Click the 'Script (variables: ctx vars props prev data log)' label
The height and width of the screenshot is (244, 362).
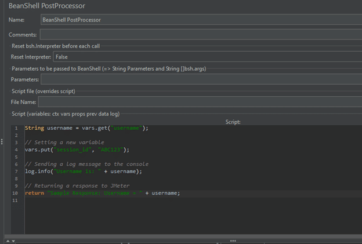point(66,114)
